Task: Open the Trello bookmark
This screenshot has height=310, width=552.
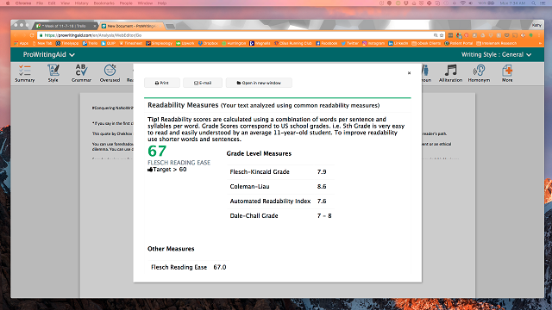Action: click(x=90, y=44)
